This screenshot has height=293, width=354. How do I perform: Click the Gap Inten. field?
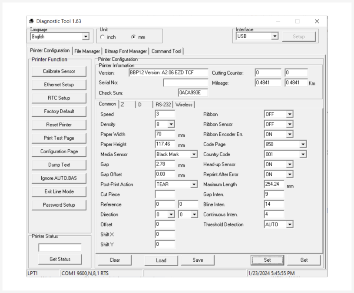click(x=274, y=194)
